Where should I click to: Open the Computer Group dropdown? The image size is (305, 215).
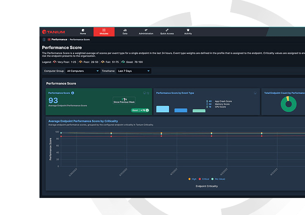click(83, 71)
